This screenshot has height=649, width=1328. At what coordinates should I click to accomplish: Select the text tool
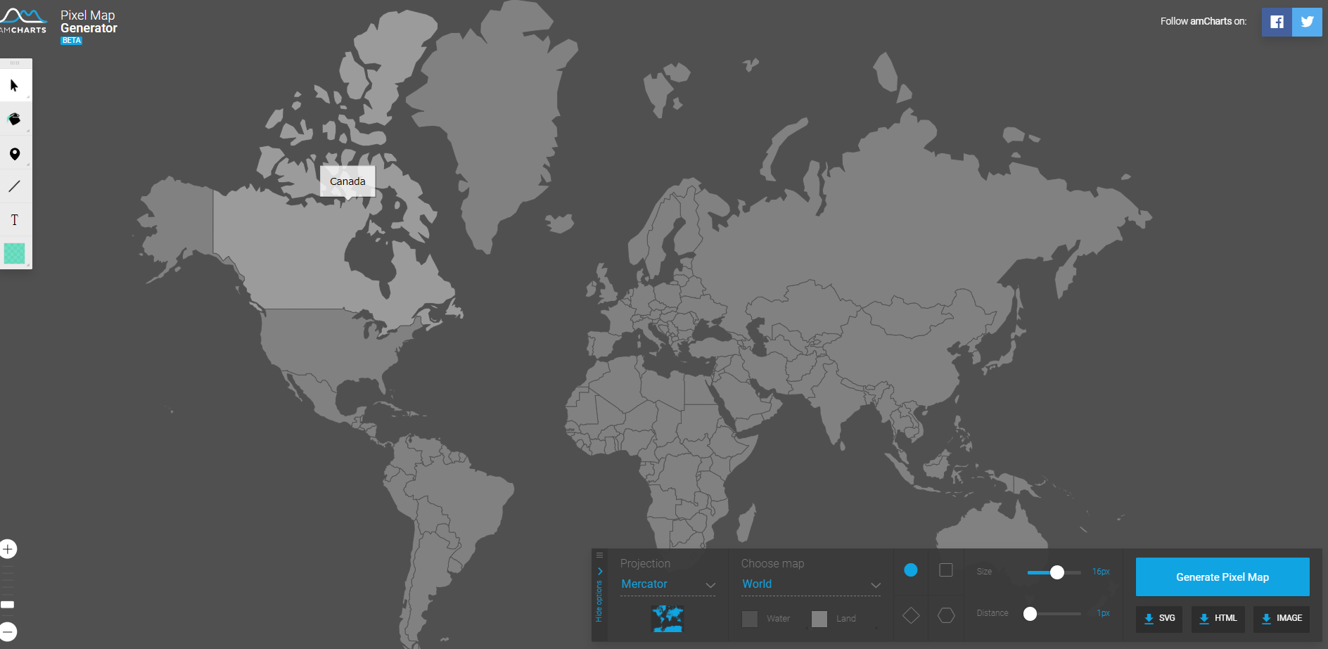15,220
